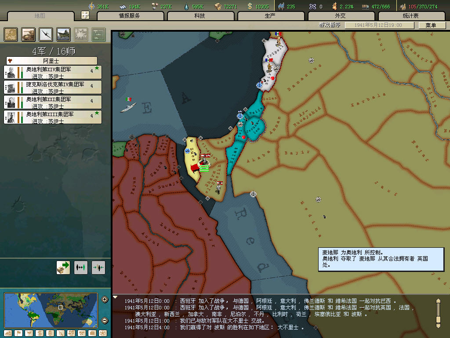This screenshot has width=450, height=338.
Task: Click leader portrait of 捷克斯洛伐克第IV集团军
Action: point(11,88)
